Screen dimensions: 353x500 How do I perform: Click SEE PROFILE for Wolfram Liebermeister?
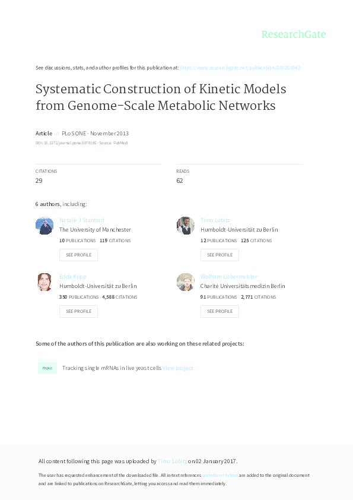(x=220, y=311)
